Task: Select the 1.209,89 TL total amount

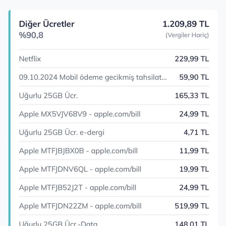Action: click(186, 24)
